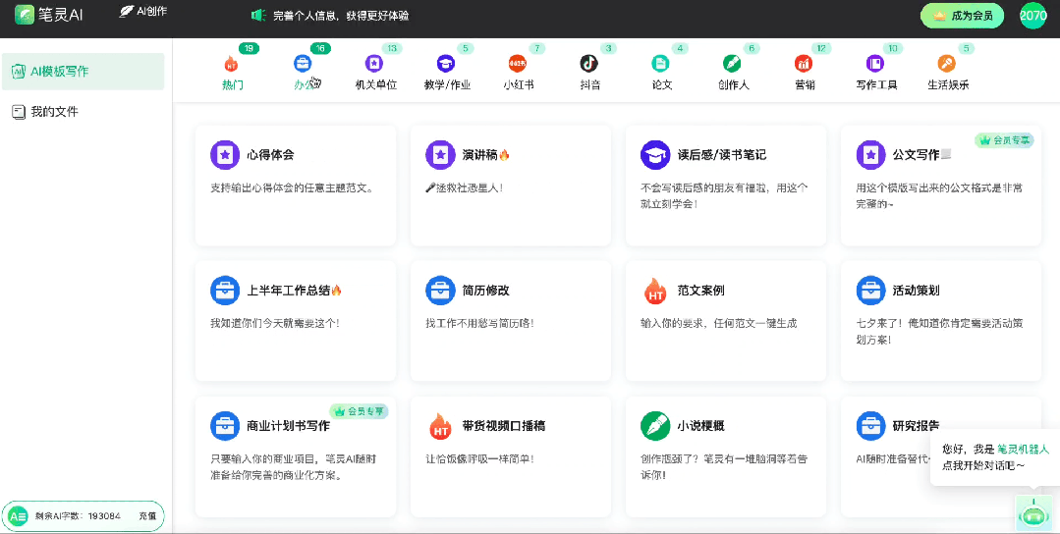The height and width of the screenshot is (534, 1060).
Task: Switch to the AI模板写作 sidebar item
Action: [x=84, y=72]
